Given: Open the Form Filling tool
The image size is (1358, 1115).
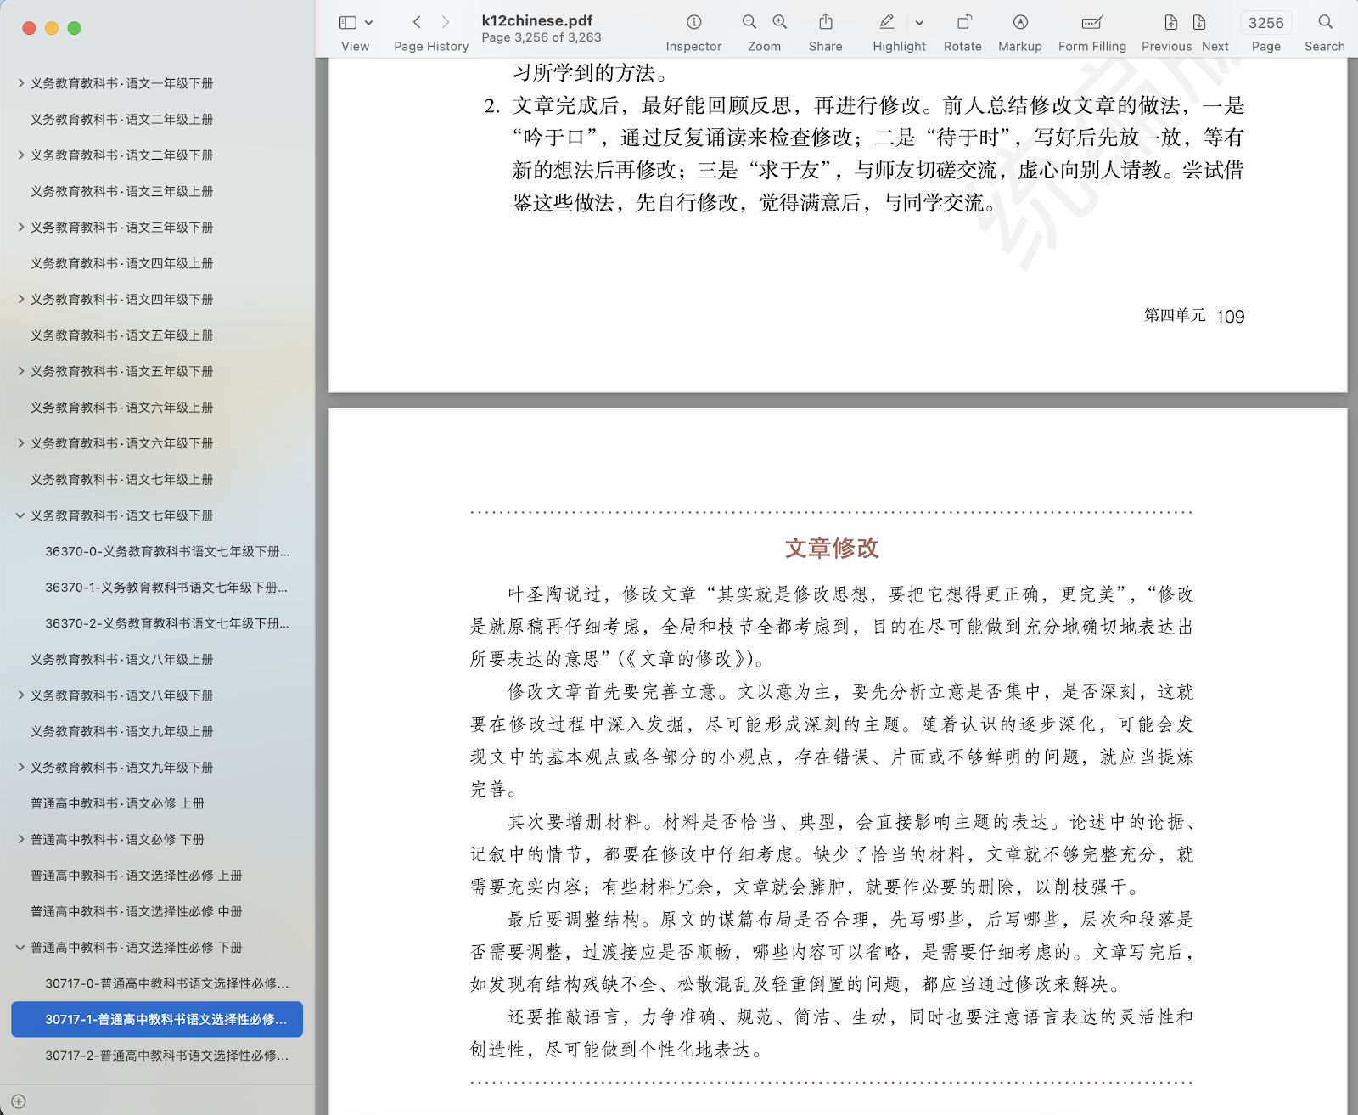Looking at the screenshot, I should pos(1091,23).
